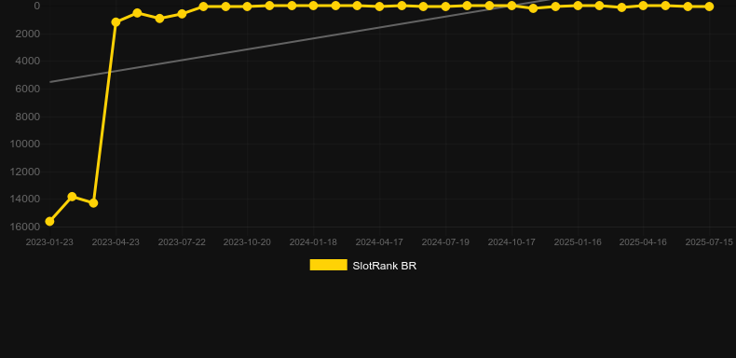Click the yellow SlotRank BR legend swatch
736x358 pixels.
tap(329, 265)
